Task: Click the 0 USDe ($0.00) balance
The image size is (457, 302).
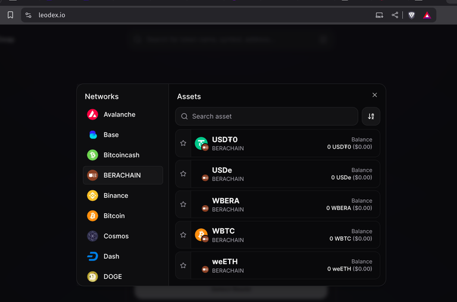Action: [352, 177]
